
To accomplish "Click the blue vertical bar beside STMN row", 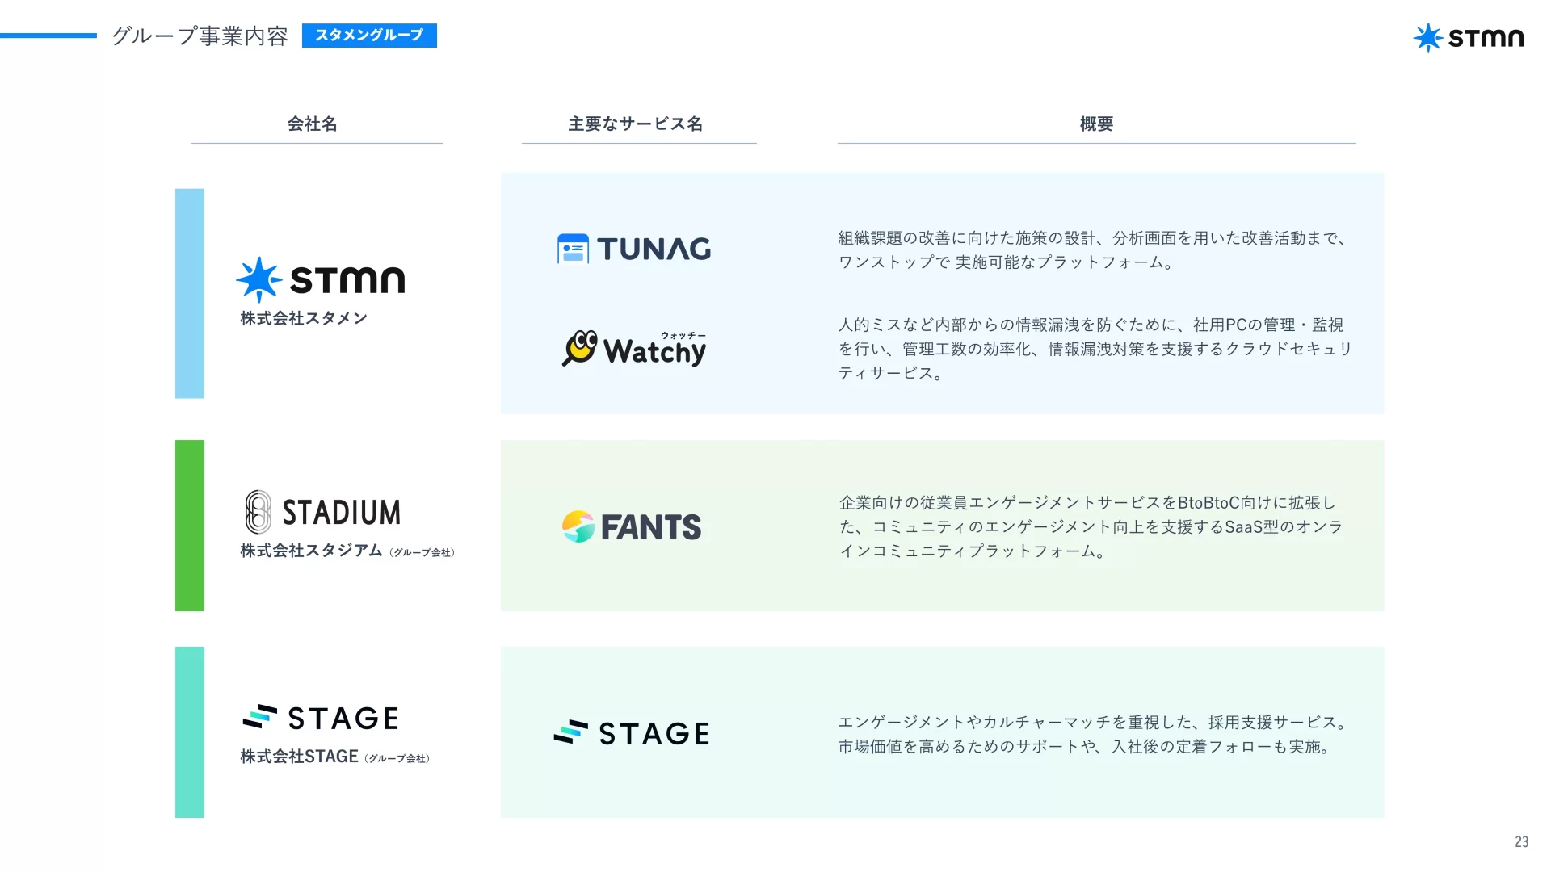I will (x=189, y=292).
